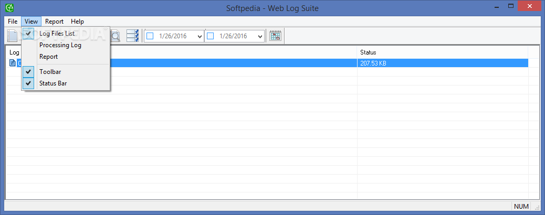
Task: Click the Status column header
Action: (443, 52)
